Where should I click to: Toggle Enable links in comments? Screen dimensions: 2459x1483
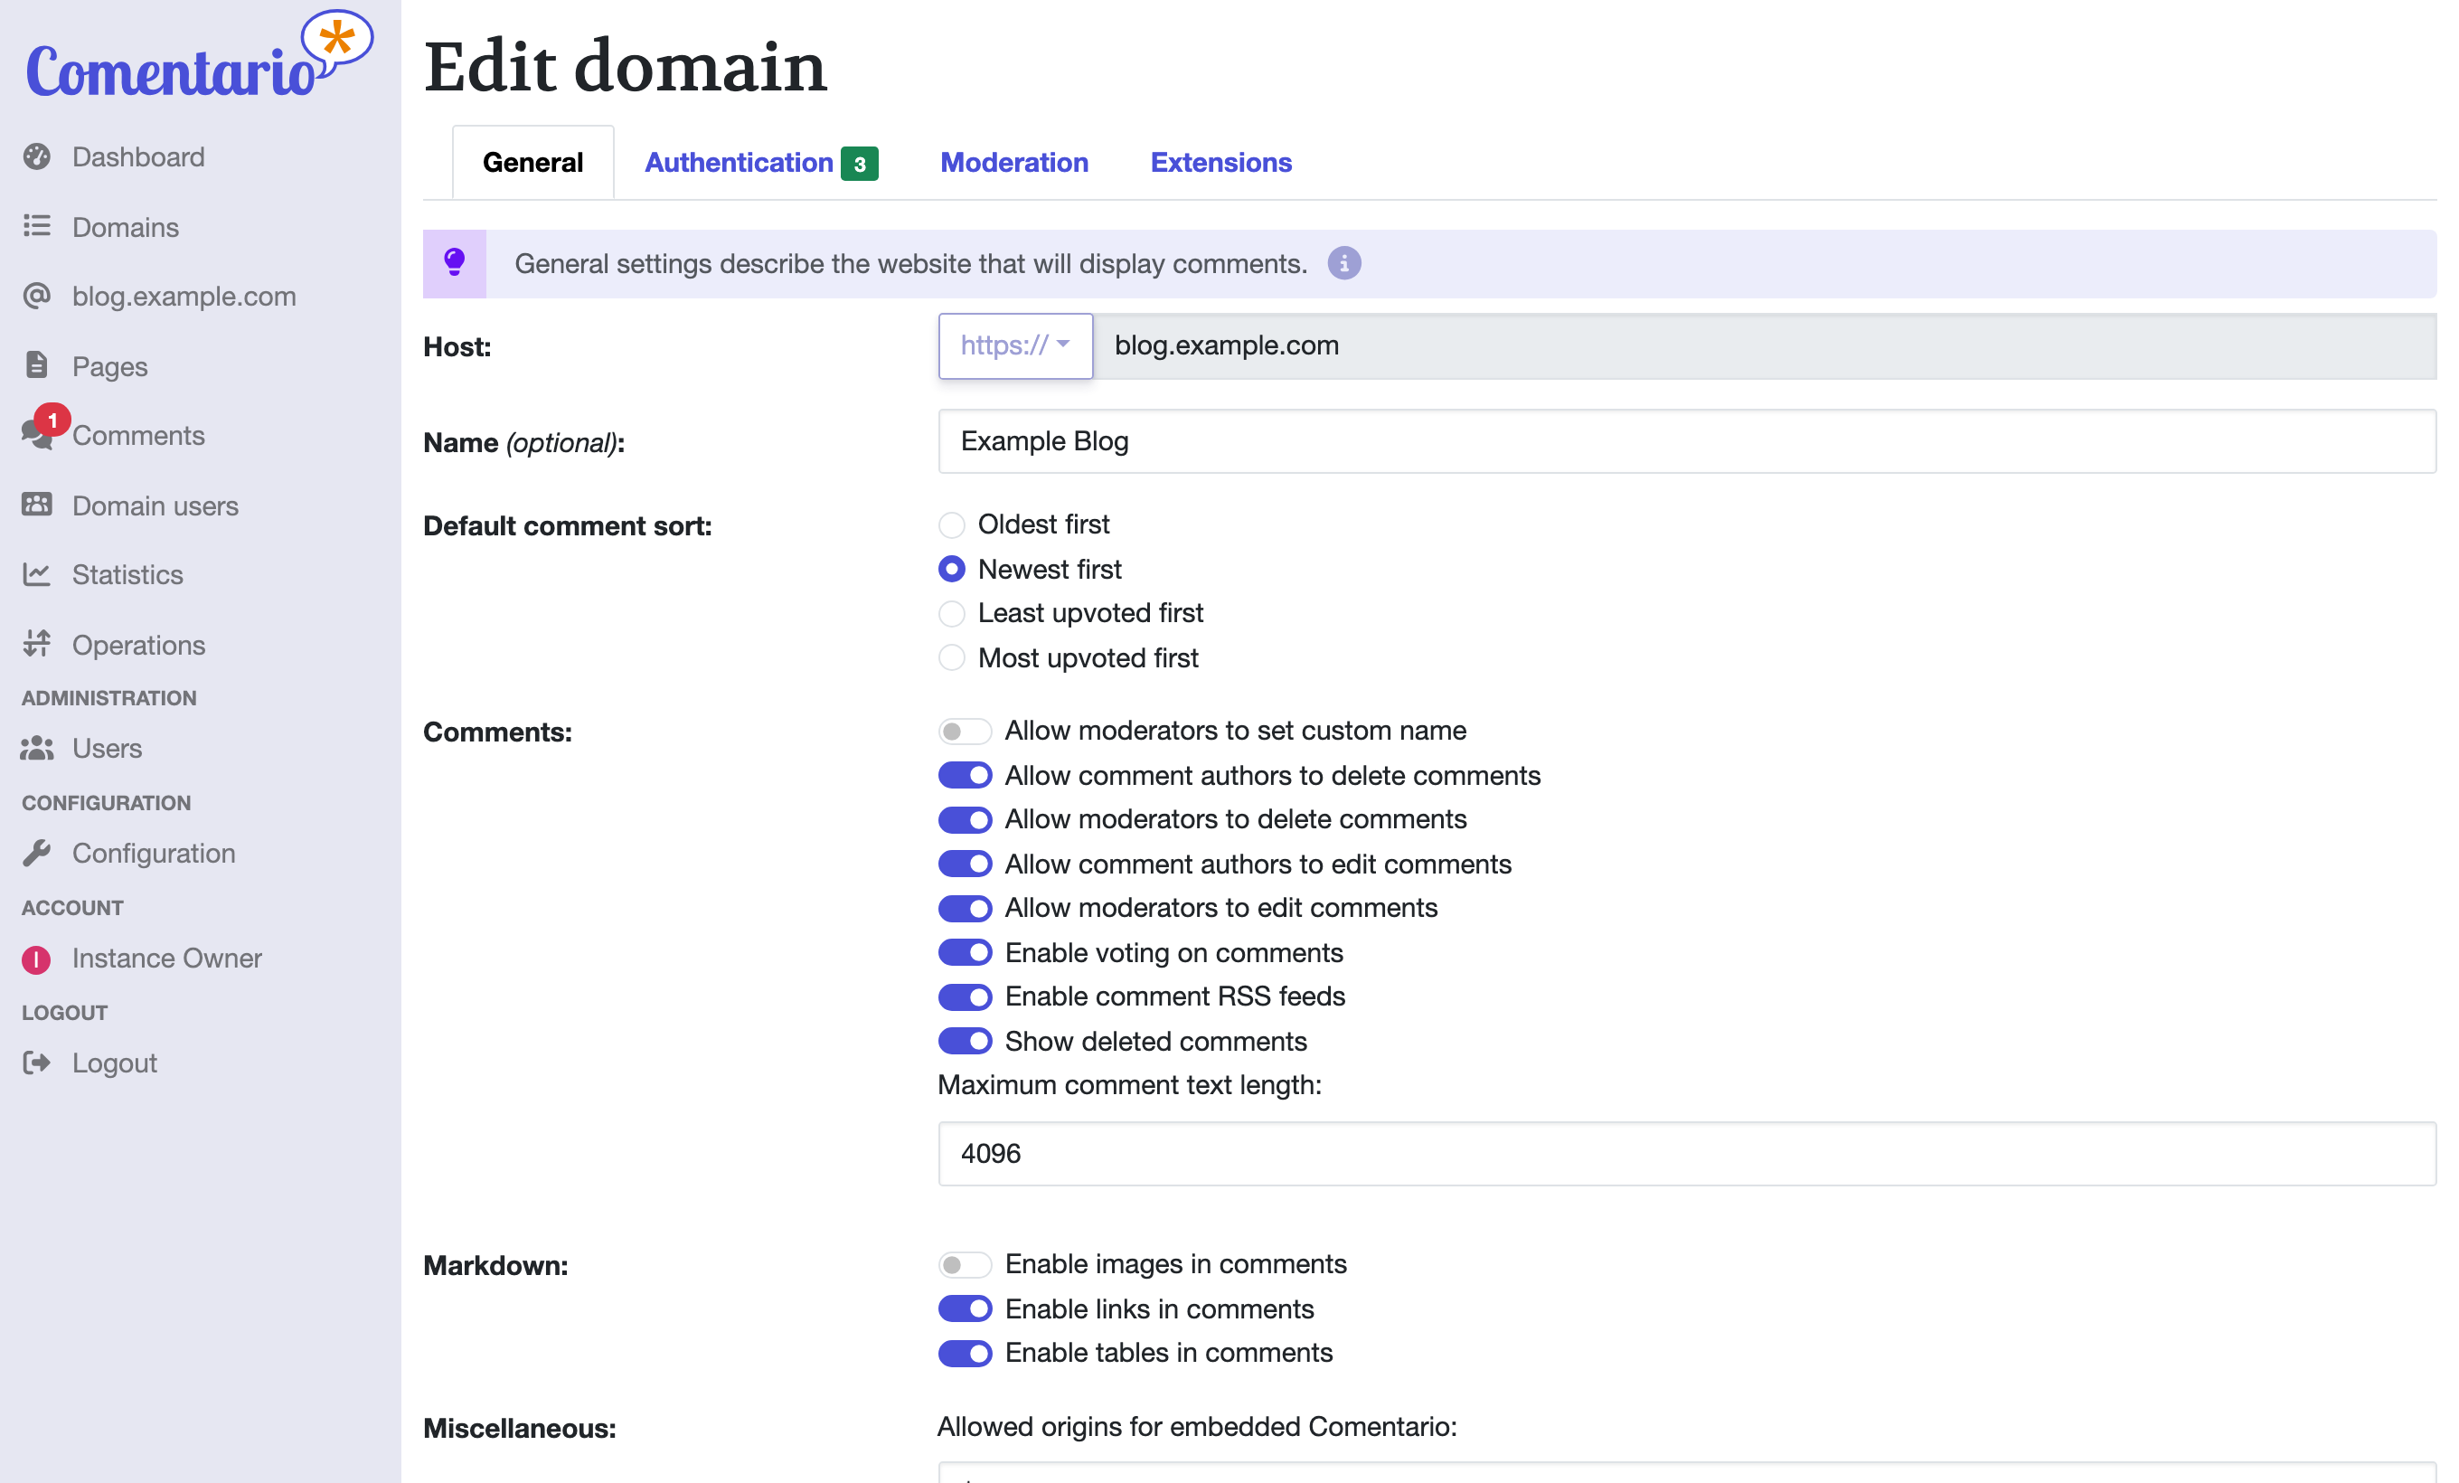point(965,1309)
